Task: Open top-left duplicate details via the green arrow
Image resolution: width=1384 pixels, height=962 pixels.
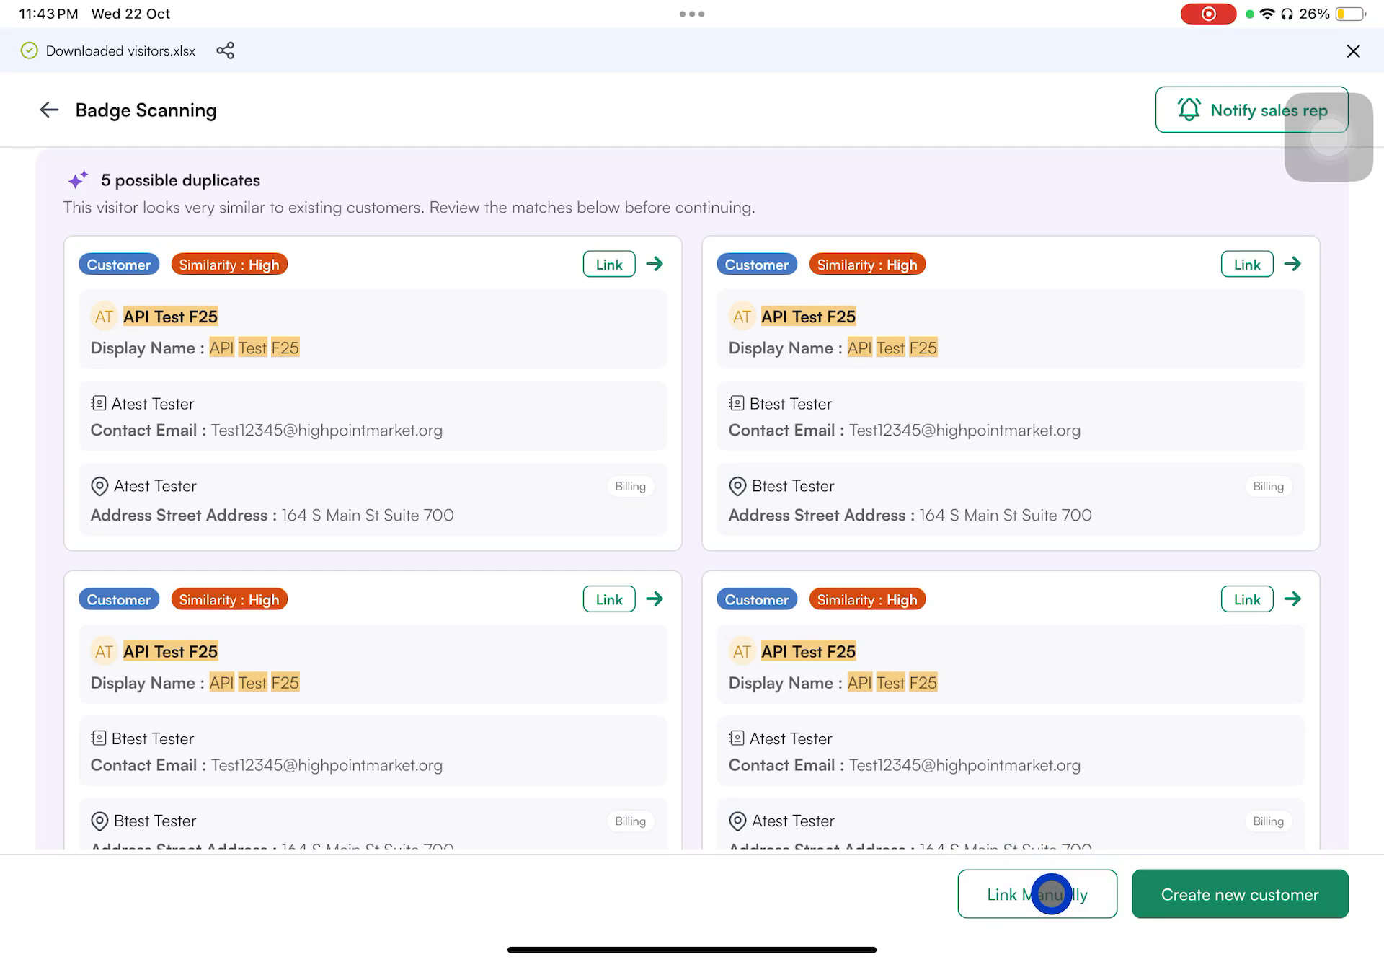Action: tap(655, 264)
